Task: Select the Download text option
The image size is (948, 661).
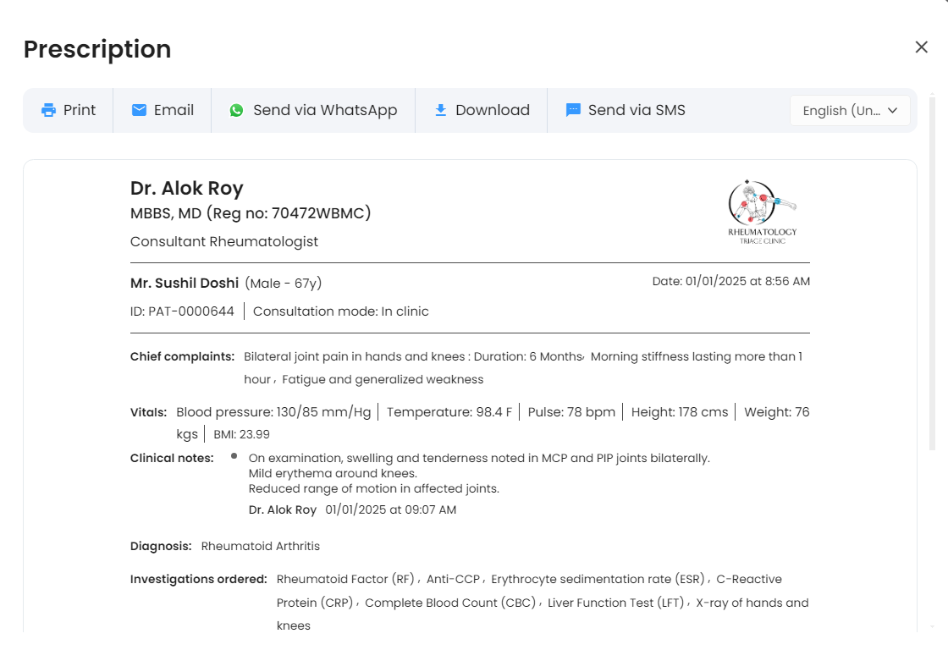Action: click(x=493, y=110)
